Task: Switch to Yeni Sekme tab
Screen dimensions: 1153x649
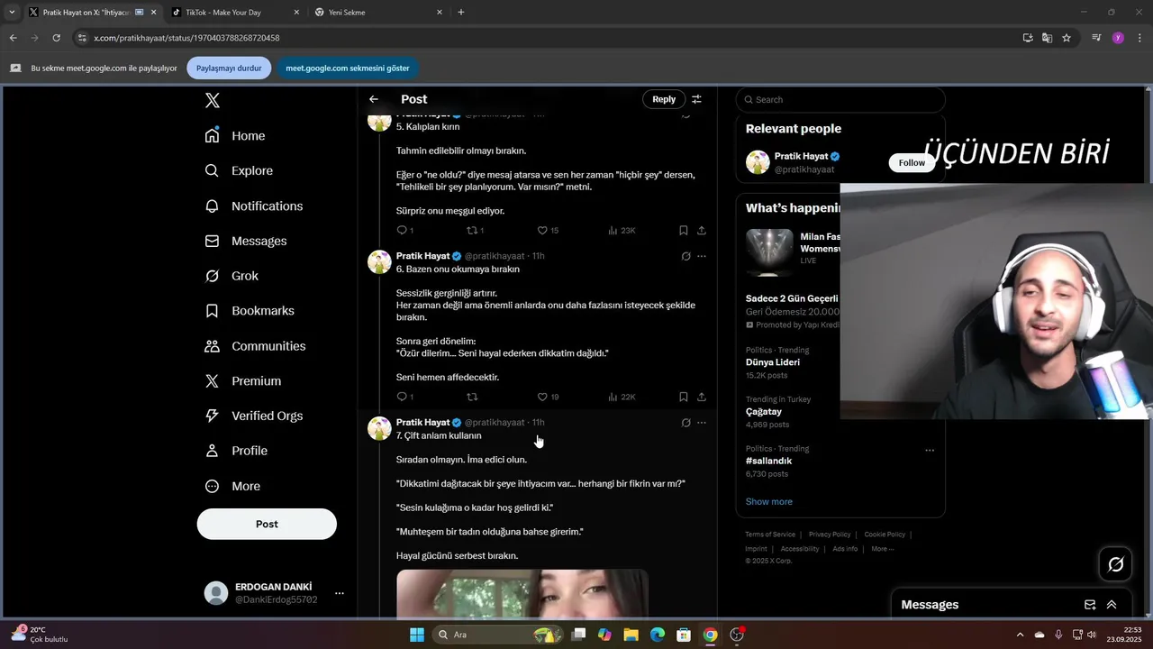Action: pos(378,13)
